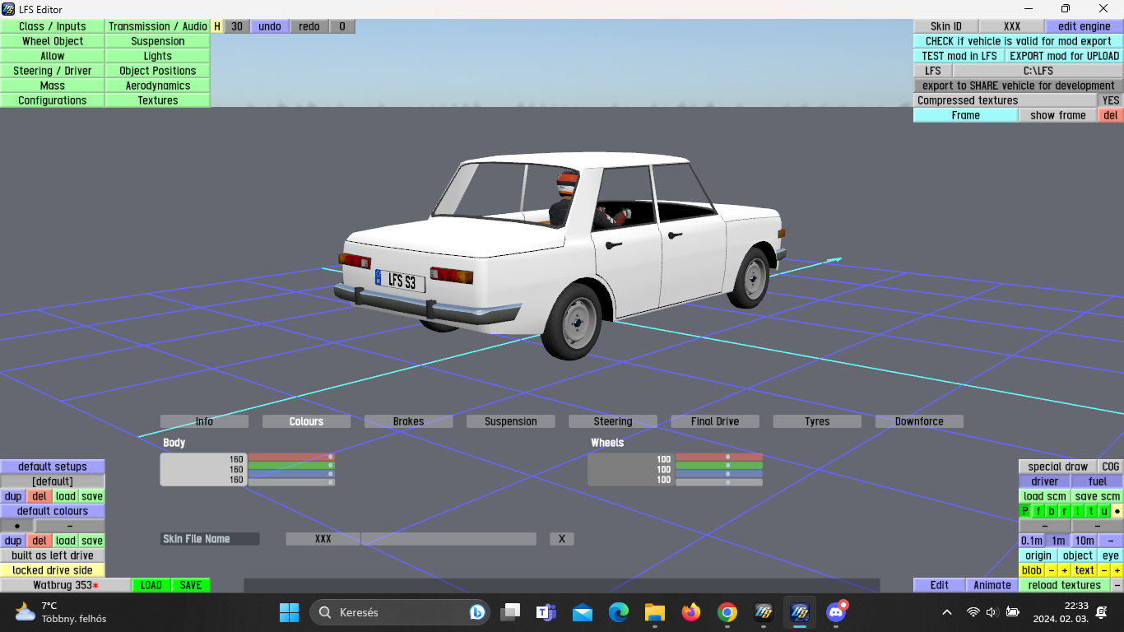Open the Windows Start menu
Screen dimensions: 1124x632
point(289,612)
